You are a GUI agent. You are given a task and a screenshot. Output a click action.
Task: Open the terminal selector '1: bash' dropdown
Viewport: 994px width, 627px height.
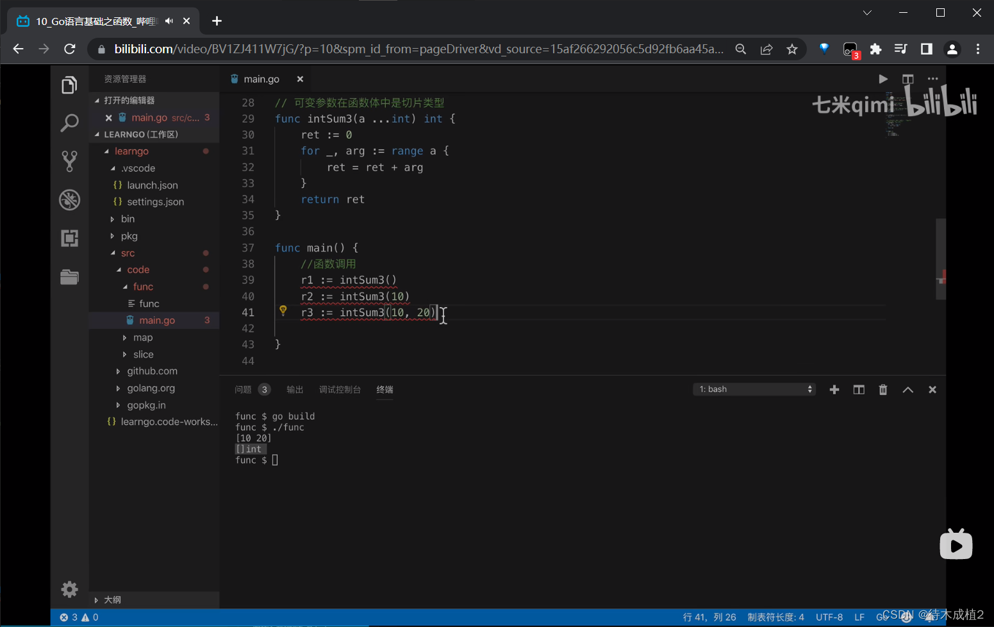coord(754,389)
